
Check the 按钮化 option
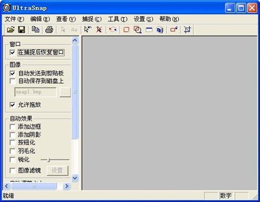12,143
